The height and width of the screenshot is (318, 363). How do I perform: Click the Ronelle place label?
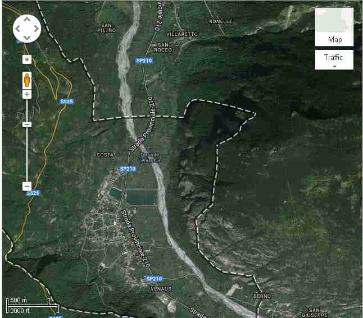[x=220, y=21]
